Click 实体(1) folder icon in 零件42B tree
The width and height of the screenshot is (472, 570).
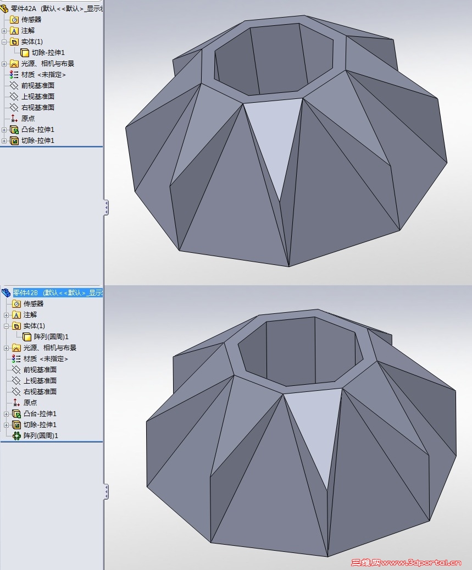pyautogui.click(x=16, y=326)
